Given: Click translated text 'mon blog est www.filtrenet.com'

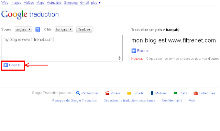Looking at the screenshot, I should click(x=173, y=40).
